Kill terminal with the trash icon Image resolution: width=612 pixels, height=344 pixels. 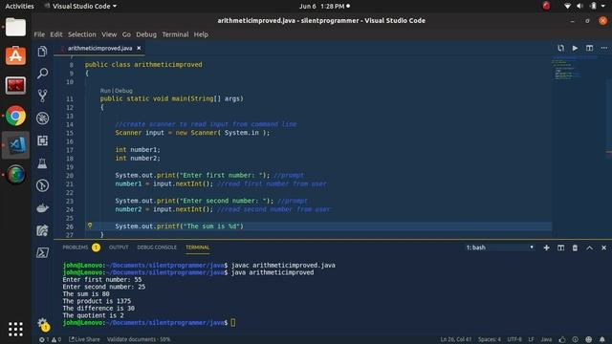click(x=575, y=247)
